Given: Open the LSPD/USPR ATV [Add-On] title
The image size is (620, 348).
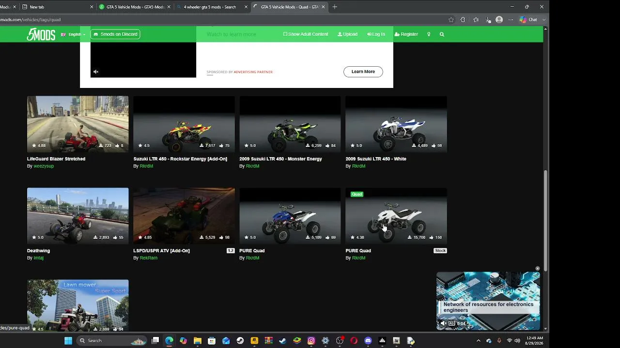Looking at the screenshot, I should [161, 251].
